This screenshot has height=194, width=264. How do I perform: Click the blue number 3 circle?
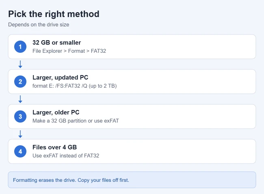20,116
